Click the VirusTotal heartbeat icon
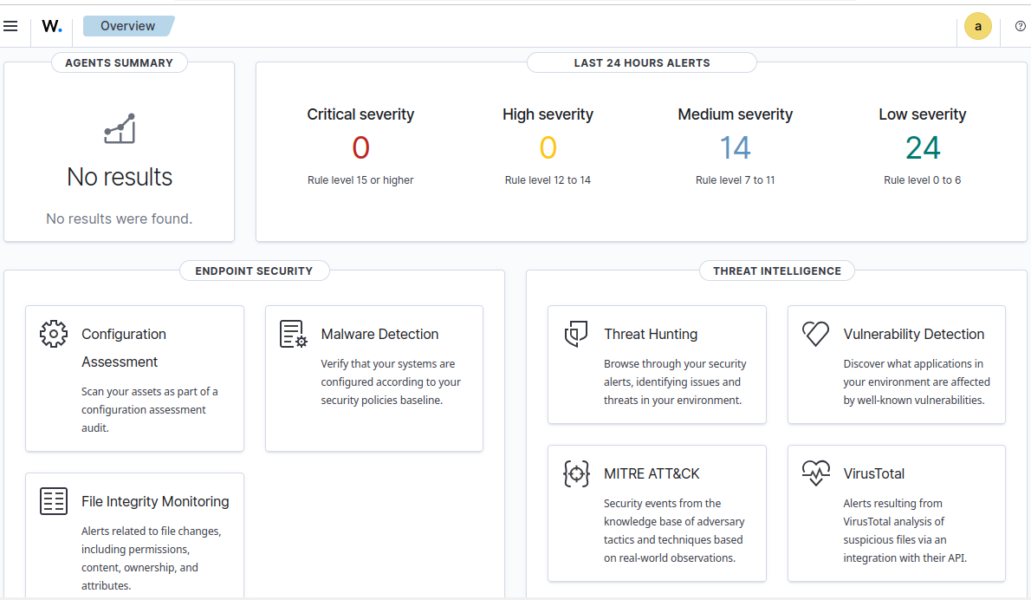Image resolution: width=1031 pixels, height=600 pixels. (x=815, y=473)
